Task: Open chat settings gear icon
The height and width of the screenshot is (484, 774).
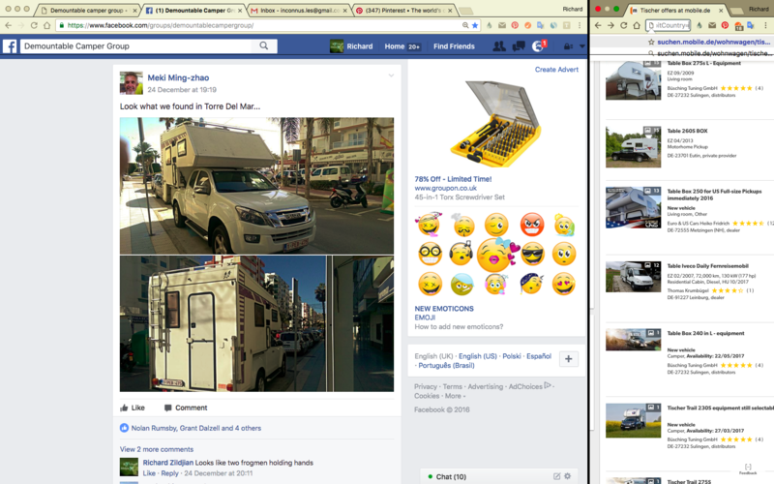Action: 568,476
